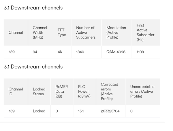
Task: Select the 4K FFT type cell
Action: click(x=60, y=52)
